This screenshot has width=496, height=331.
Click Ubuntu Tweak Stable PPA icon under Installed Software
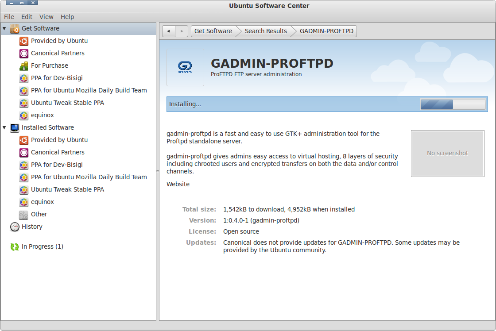tap(24, 190)
